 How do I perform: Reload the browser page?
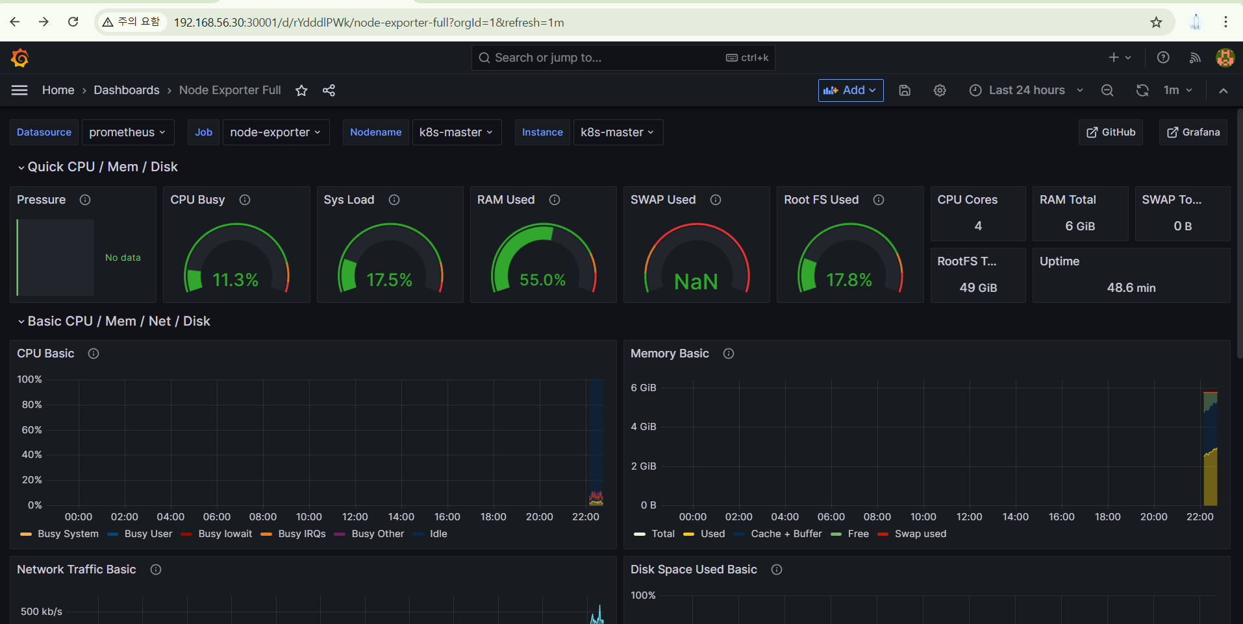[x=73, y=22]
